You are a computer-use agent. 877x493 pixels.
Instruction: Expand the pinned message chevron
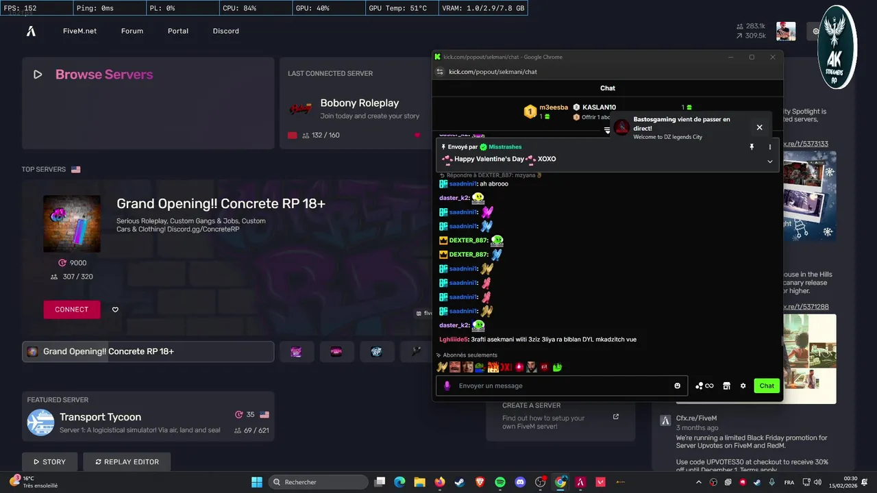[x=769, y=162]
